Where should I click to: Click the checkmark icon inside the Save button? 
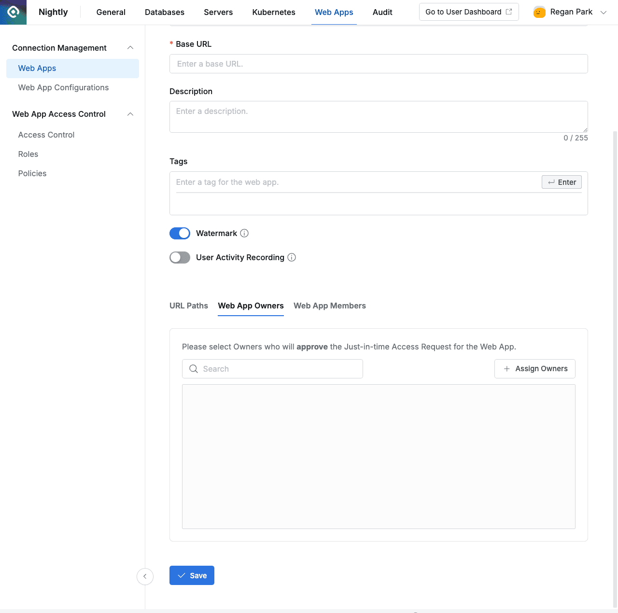click(x=181, y=575)
